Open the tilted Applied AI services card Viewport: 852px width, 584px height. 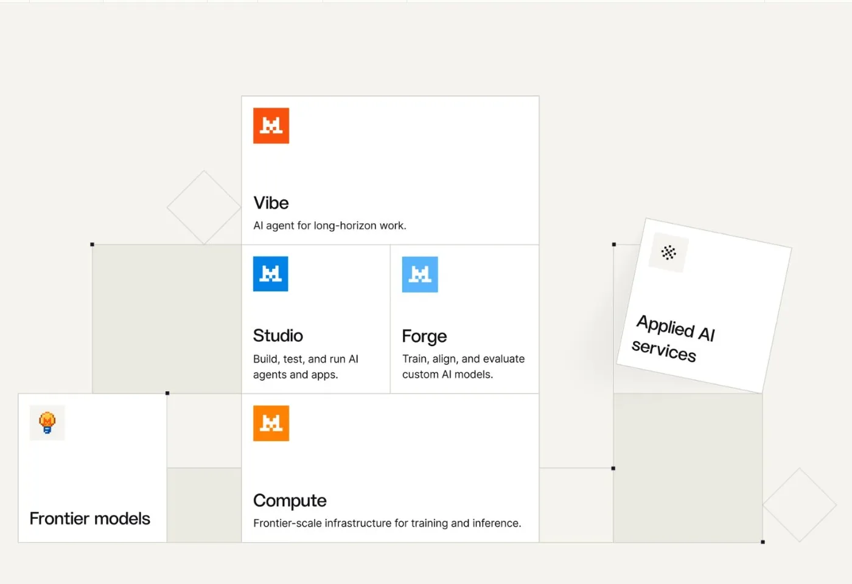pyautogui.click(x=704, y=305)
